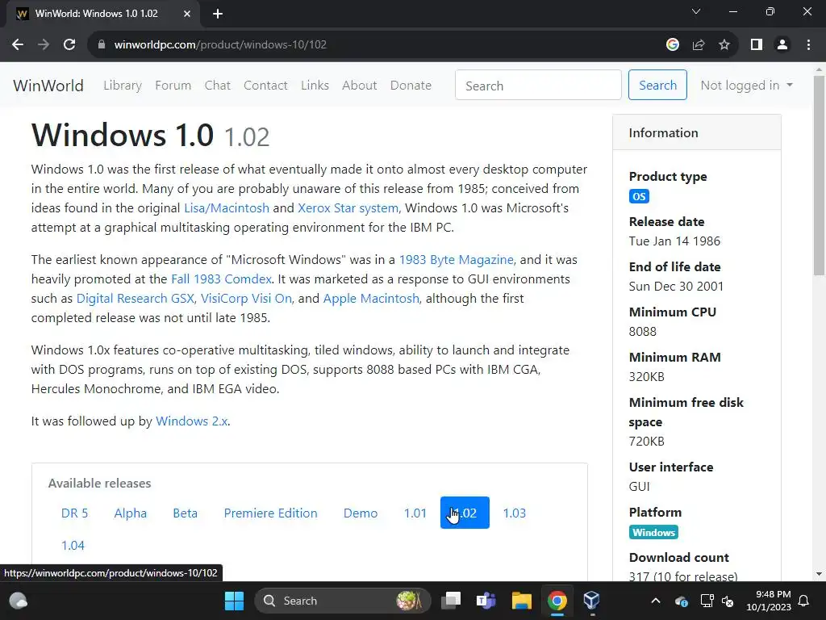Select the 1.01 release

click(415, 513)
